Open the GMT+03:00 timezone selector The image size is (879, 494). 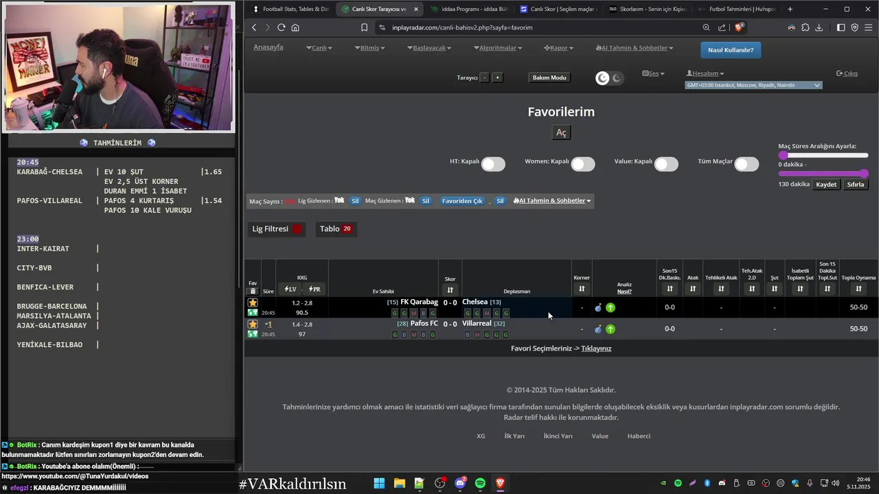pyautogui.click(x=753, y=85)
